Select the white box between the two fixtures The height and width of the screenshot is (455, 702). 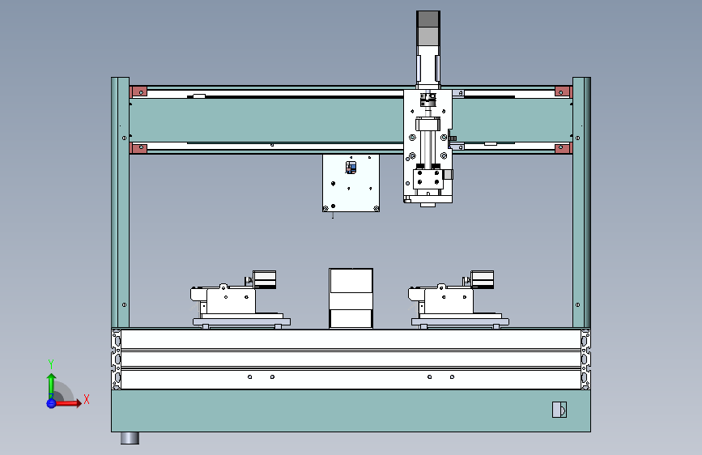[351, 298]
